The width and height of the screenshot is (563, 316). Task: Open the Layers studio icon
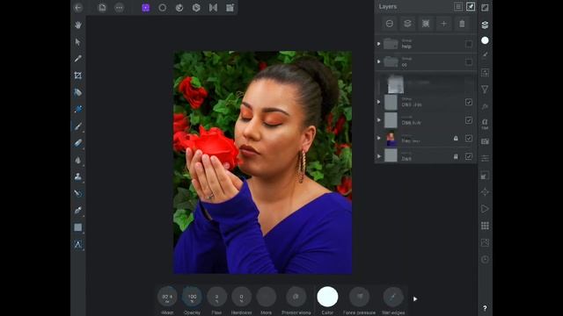485,25
